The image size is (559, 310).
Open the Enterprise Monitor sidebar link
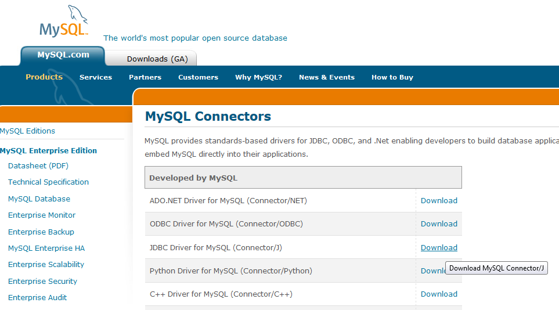tap(42, 215)
